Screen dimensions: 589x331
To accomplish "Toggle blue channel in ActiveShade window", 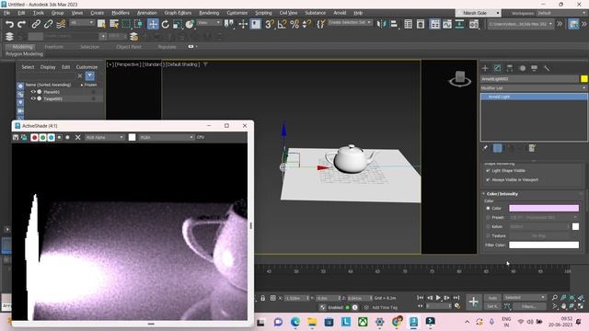I will point(52,137).
